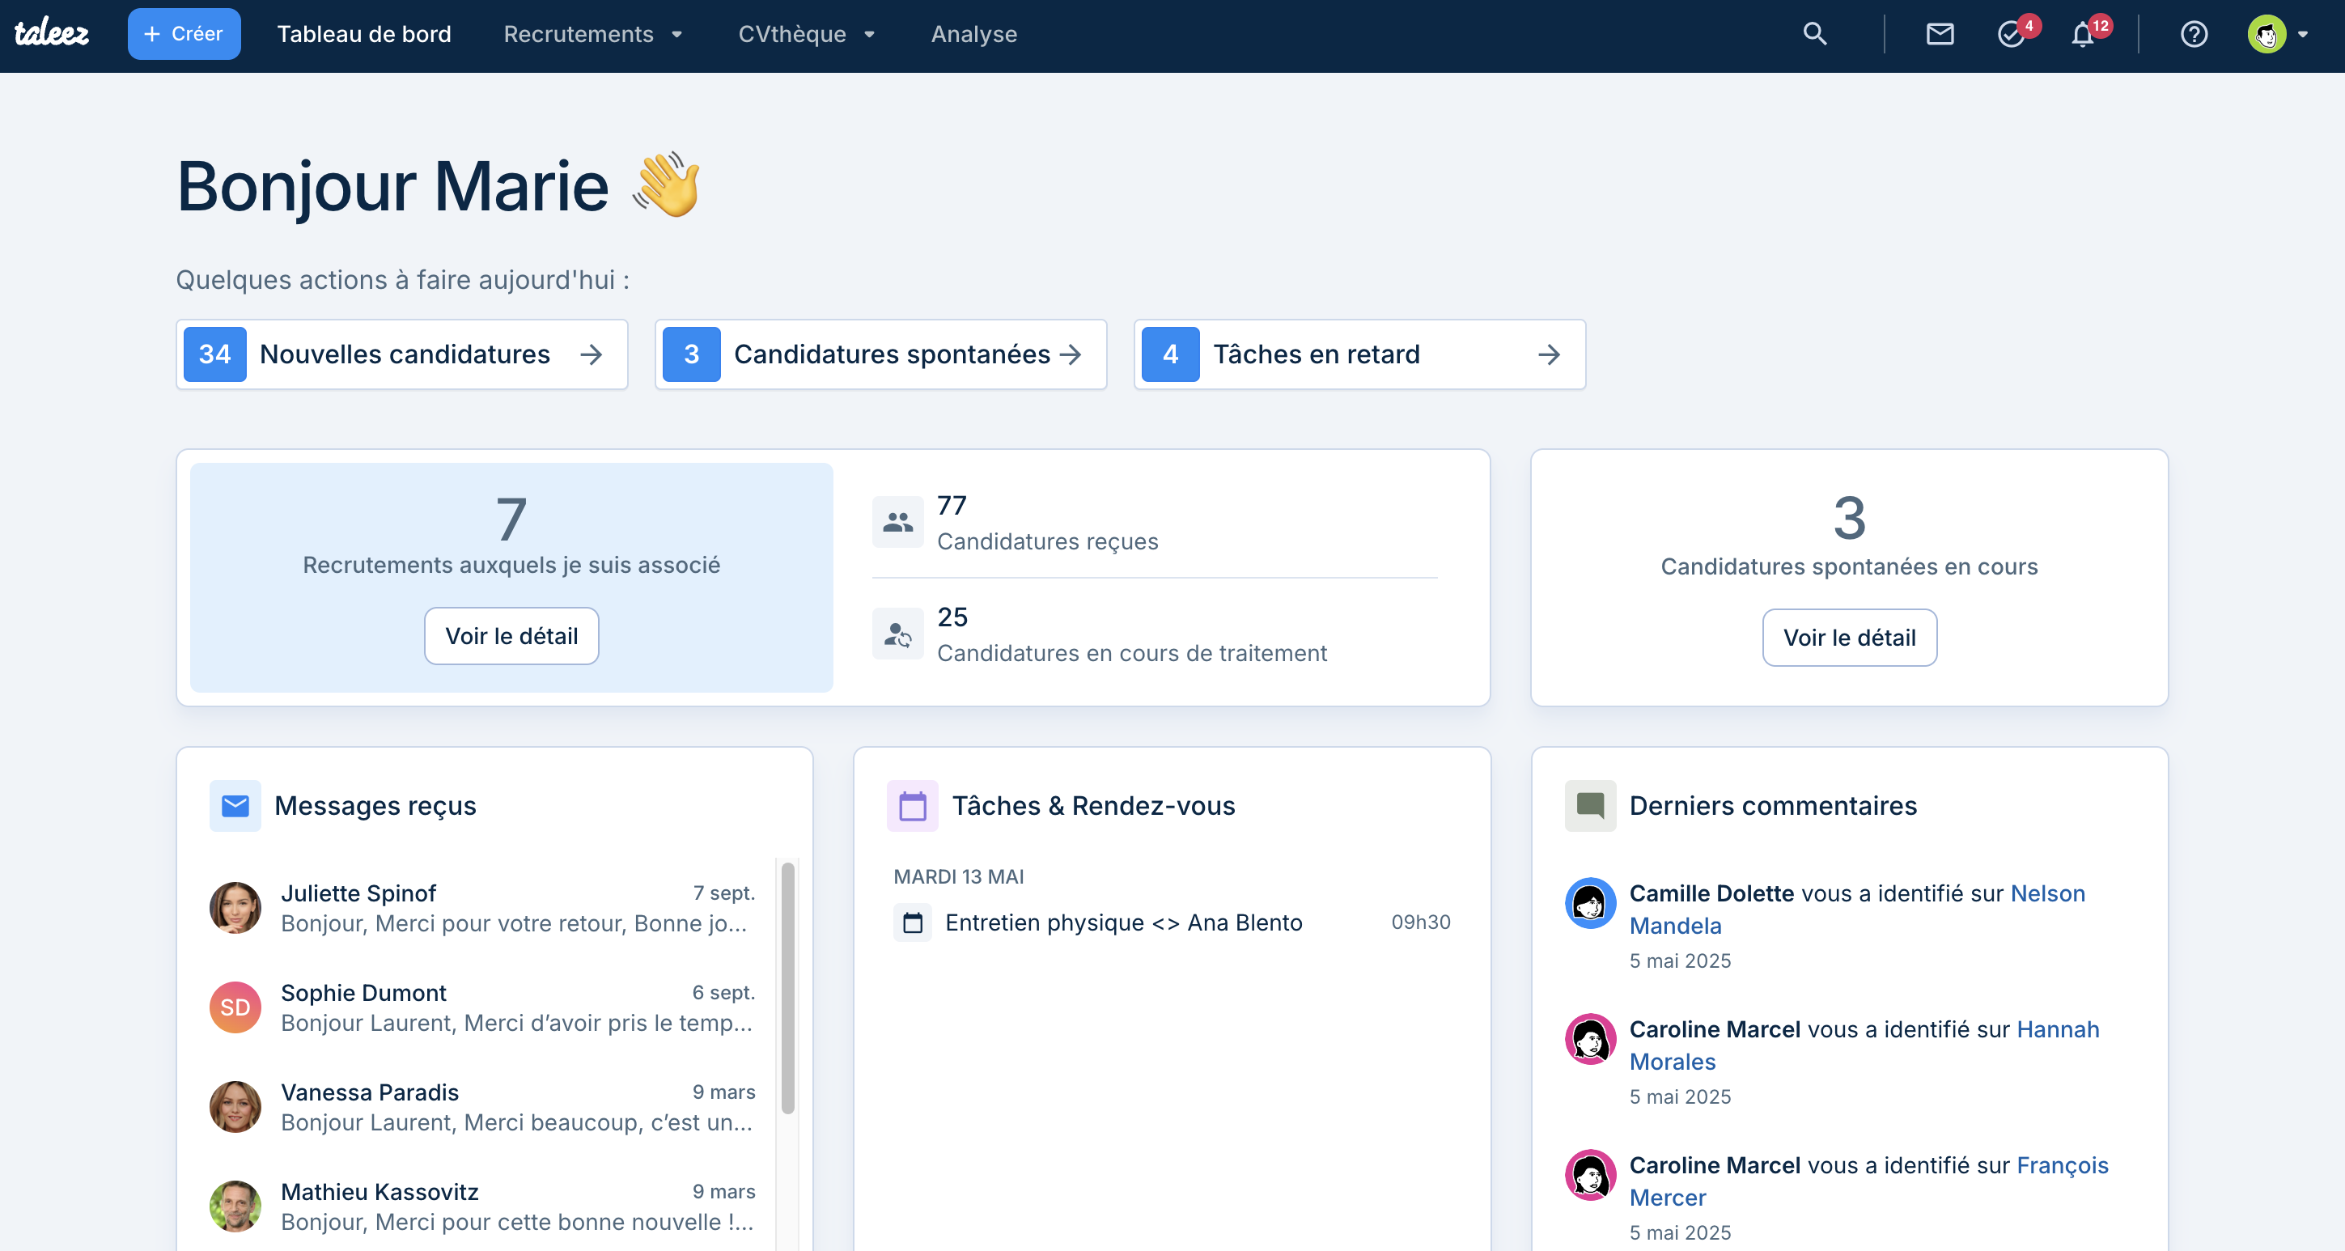Click the calendar icon beside Entretien physique

(912, 922)
